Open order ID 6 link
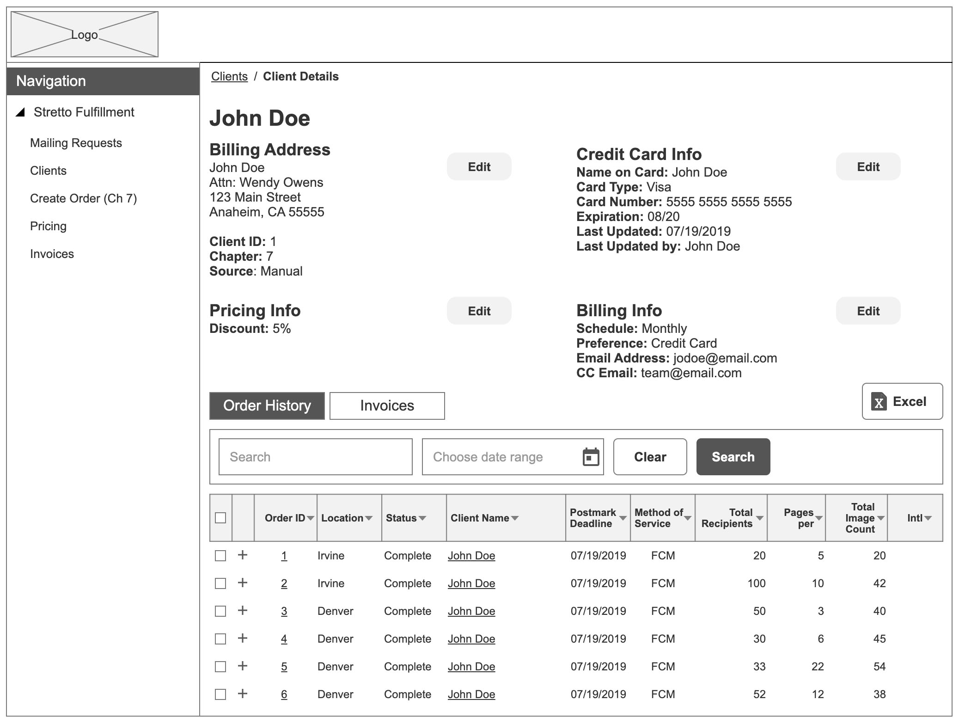This screenshot has height=724, width=959. click(x=284, y=694)
